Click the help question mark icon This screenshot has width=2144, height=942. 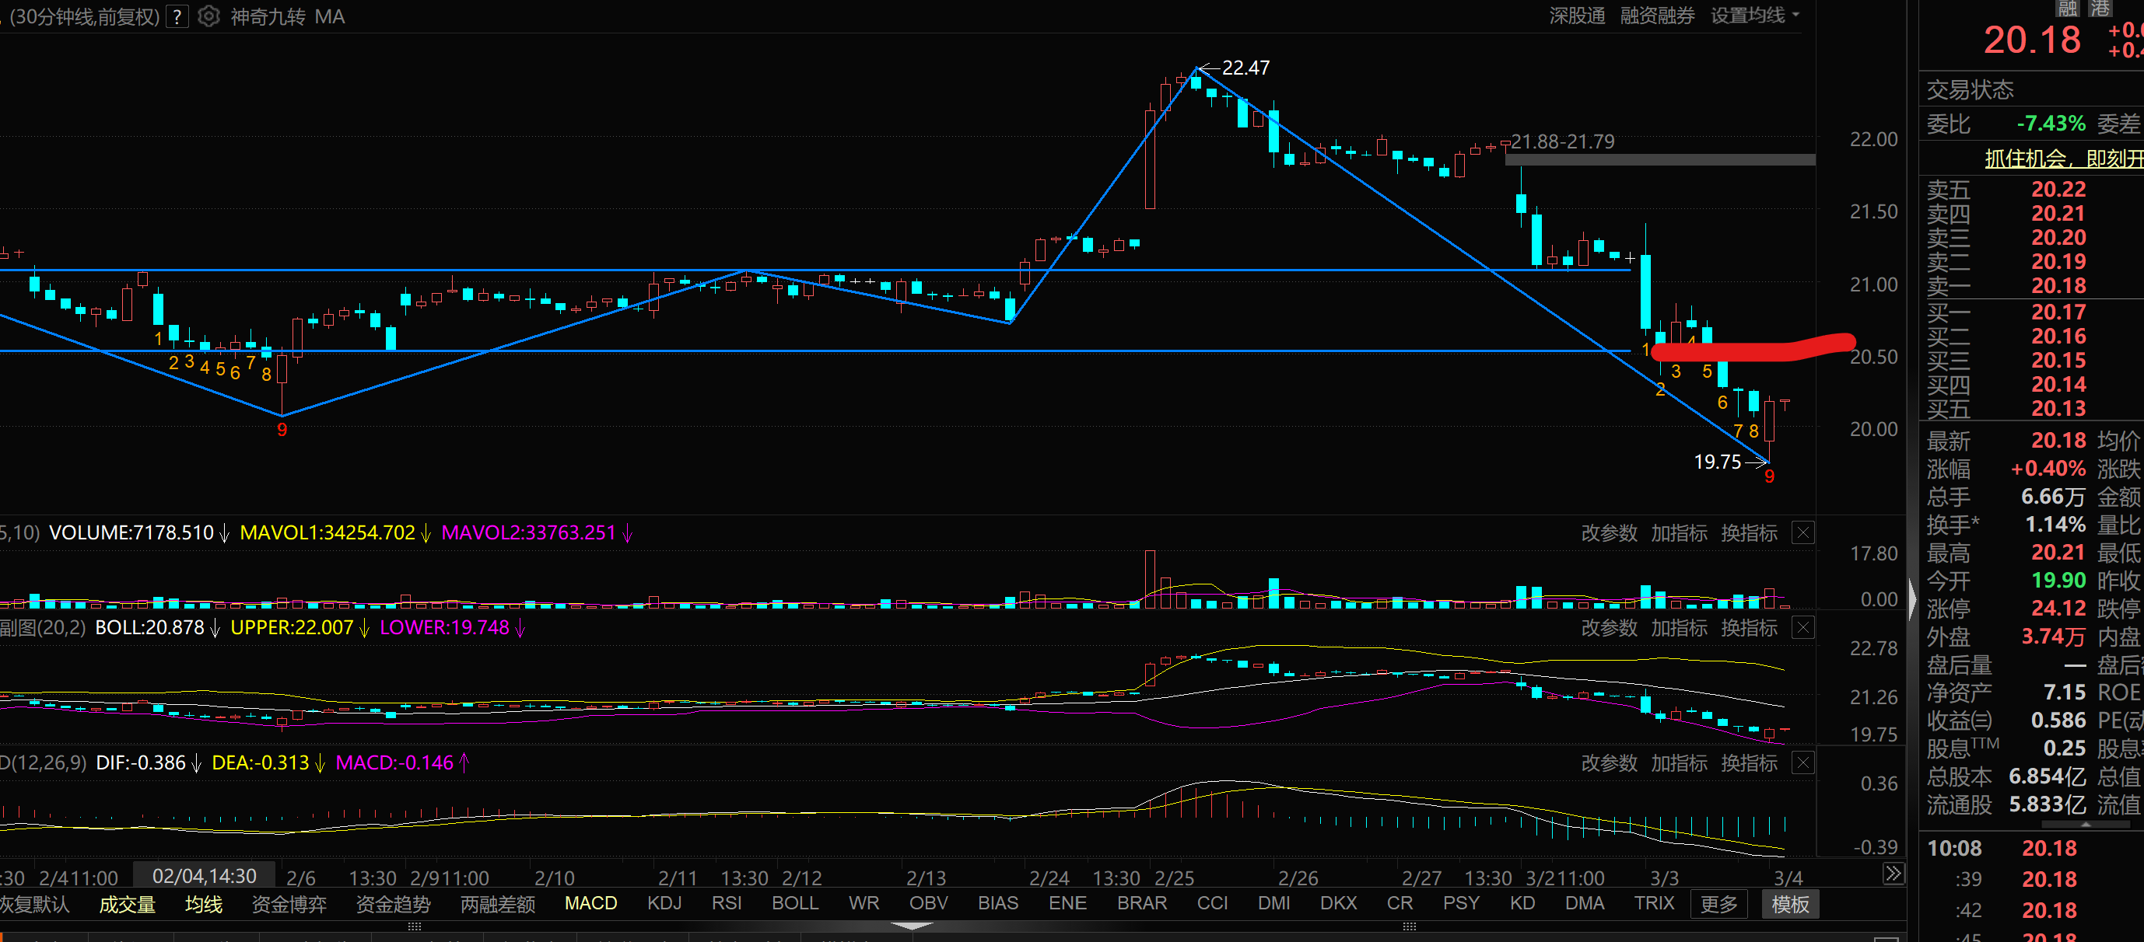coord(177,16)
